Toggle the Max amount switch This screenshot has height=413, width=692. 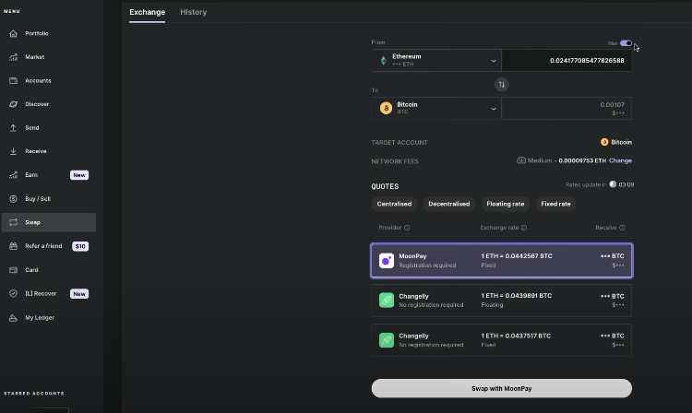pos(626,43)
